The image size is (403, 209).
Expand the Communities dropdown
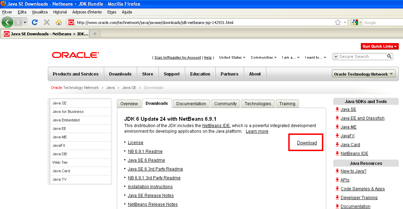[x=264, y=58]
